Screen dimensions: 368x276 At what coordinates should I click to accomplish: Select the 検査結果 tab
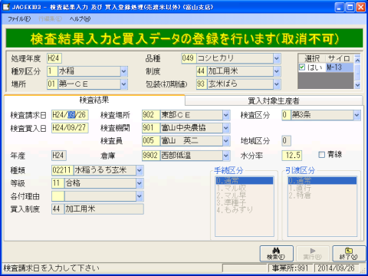pyautogui.click(x=94, y=100)
